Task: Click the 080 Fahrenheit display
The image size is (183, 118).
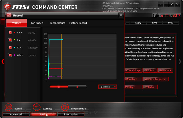Action: (175, 15)
